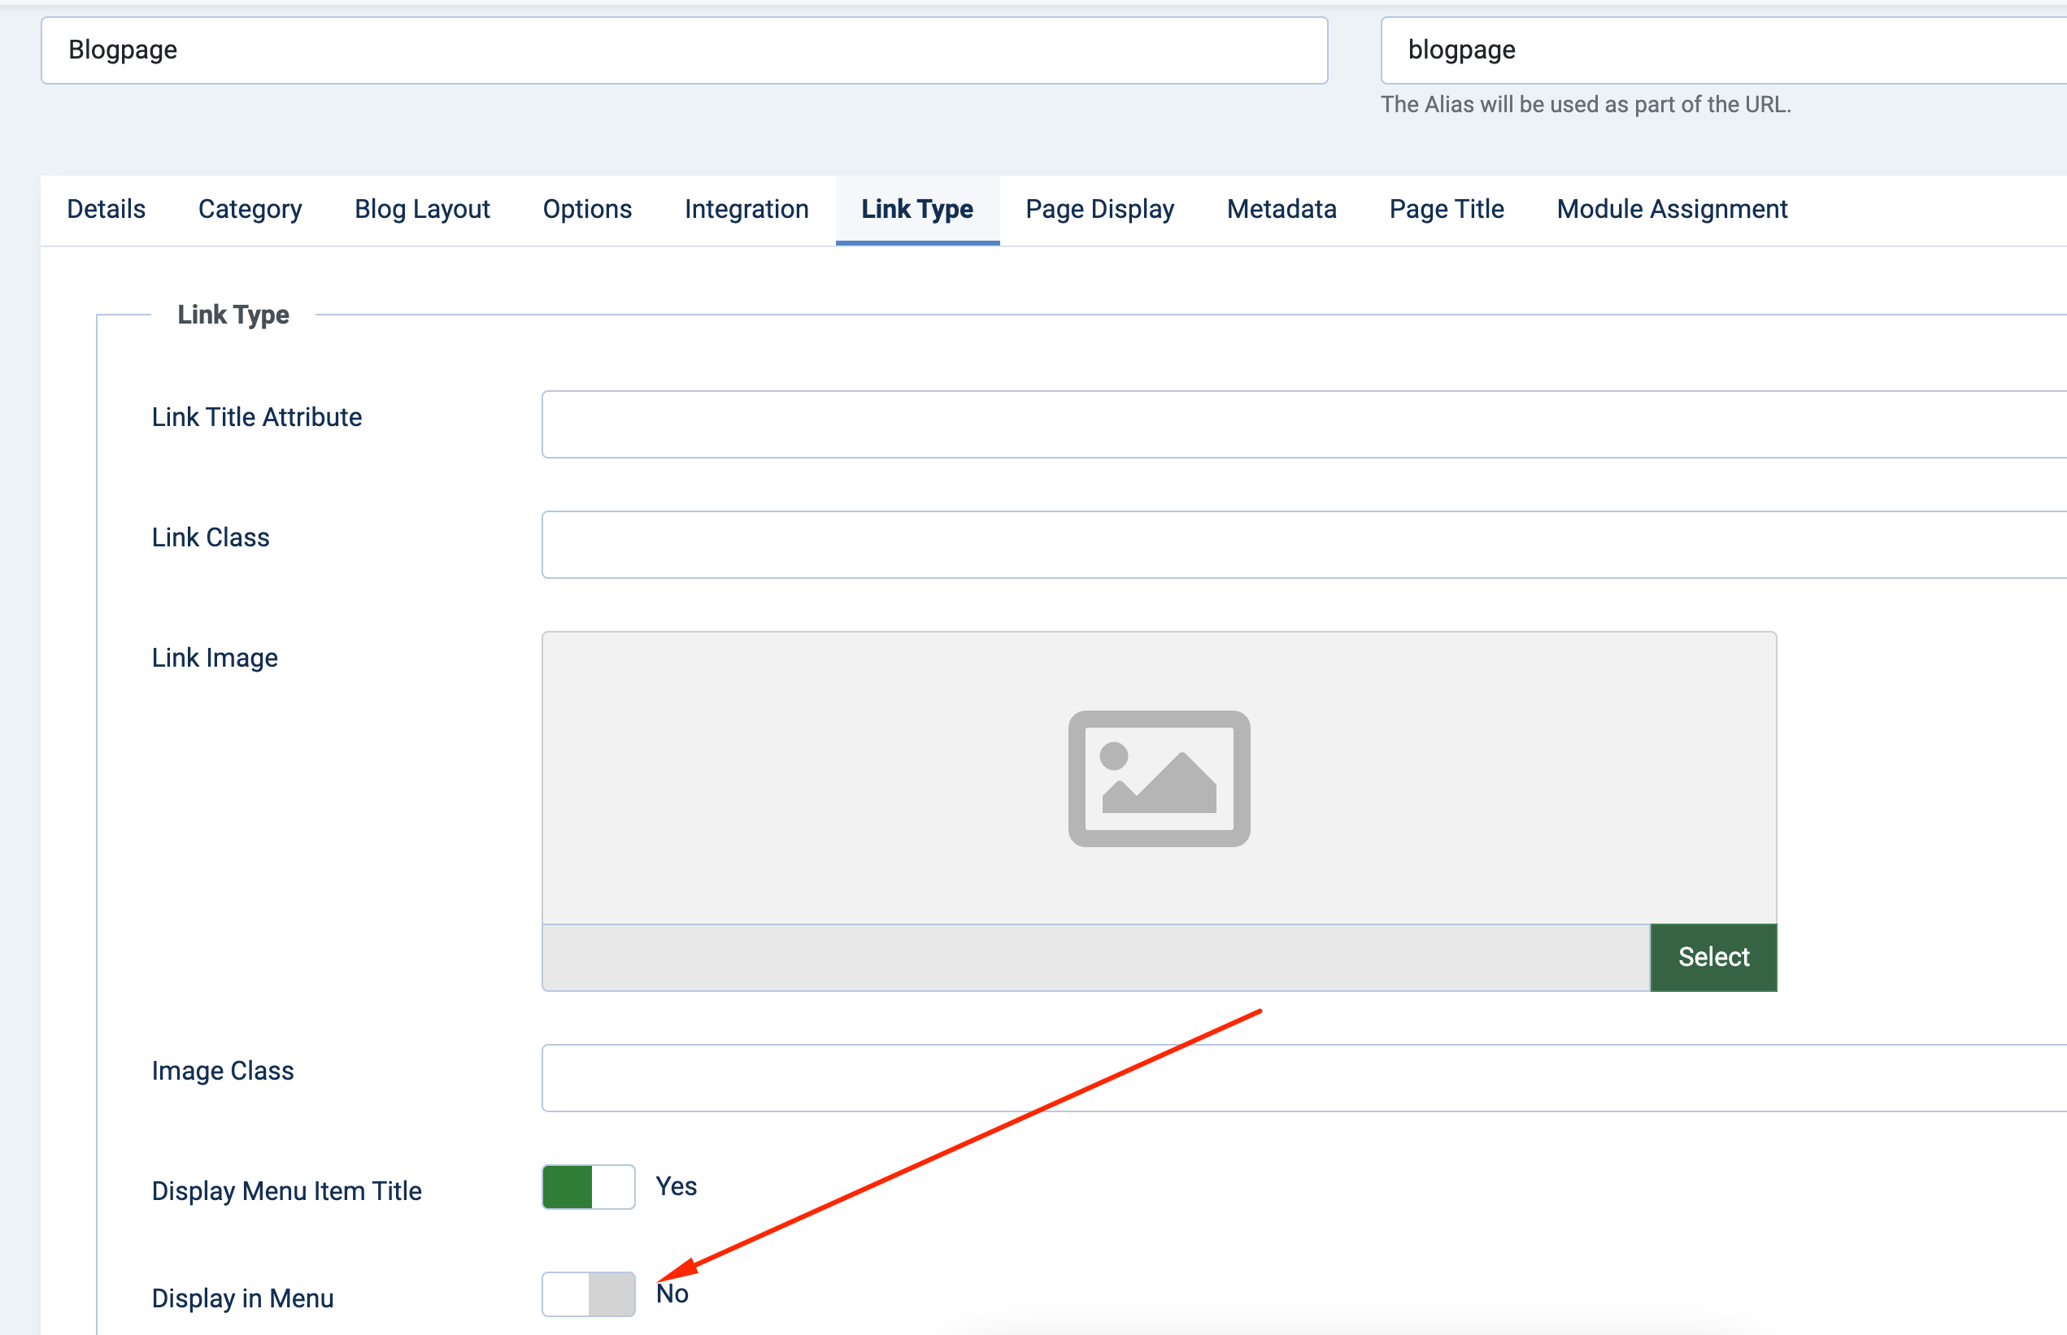Open the Details tab
This screenshot has height=1335, width=2067.
(x=106, y=209)
